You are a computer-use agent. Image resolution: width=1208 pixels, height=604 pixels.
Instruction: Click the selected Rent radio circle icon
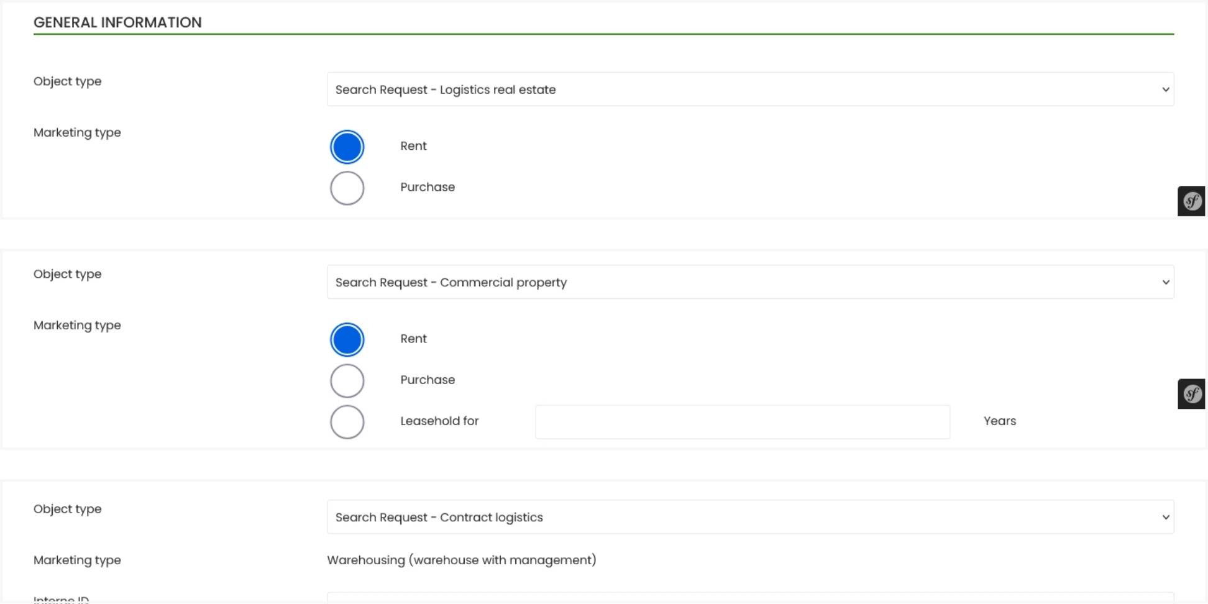pos(347,147)
